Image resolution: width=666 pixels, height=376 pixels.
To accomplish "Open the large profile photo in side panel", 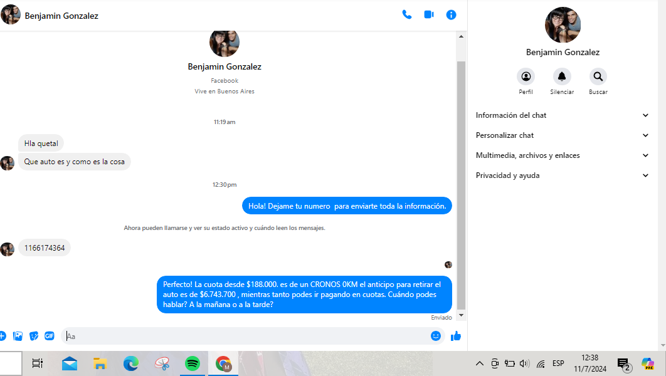I will [x=563, y=24].
